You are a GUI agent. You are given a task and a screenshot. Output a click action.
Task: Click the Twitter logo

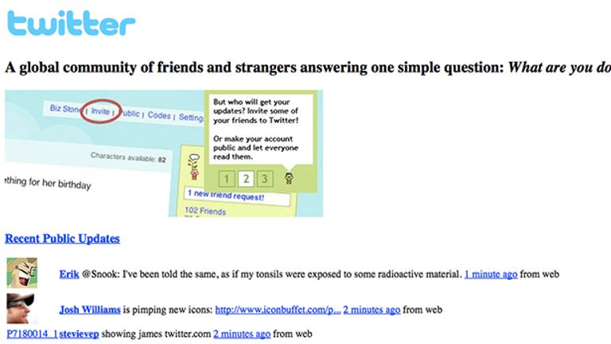pyautogui.click(x=71, y=23)
